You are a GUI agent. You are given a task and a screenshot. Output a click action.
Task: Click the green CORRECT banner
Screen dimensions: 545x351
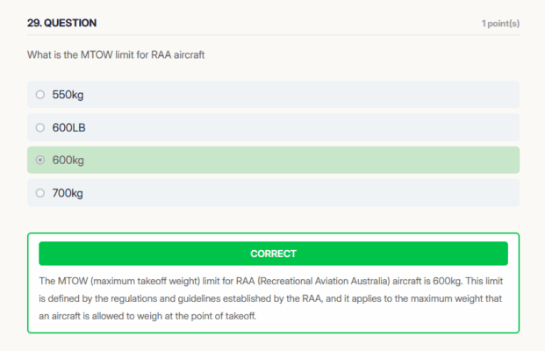[x=273, y=254]
